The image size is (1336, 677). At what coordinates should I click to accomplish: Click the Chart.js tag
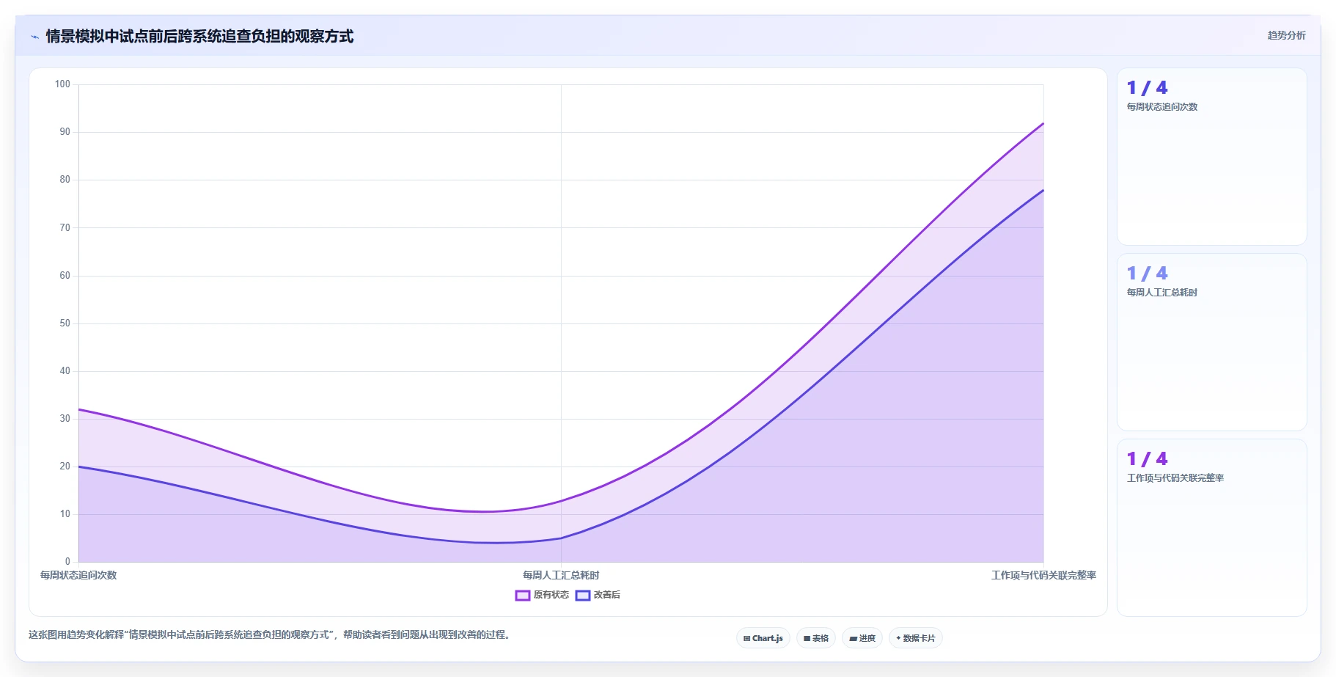pos(763,638)
